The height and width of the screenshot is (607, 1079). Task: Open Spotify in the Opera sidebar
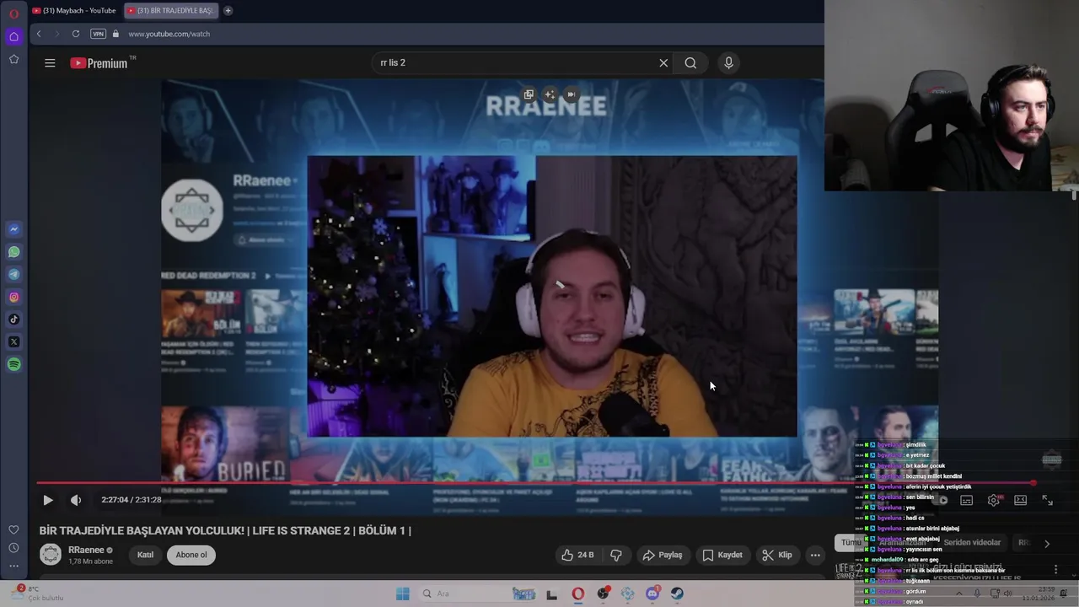[x=13, y=364]
